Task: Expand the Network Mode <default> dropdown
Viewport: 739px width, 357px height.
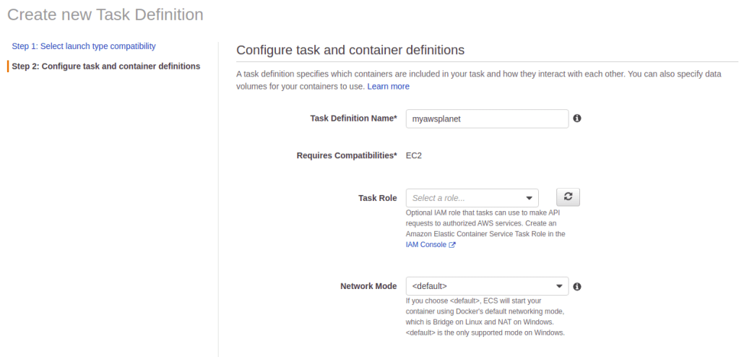Action: pyautogui.click(x=487, y=286)
